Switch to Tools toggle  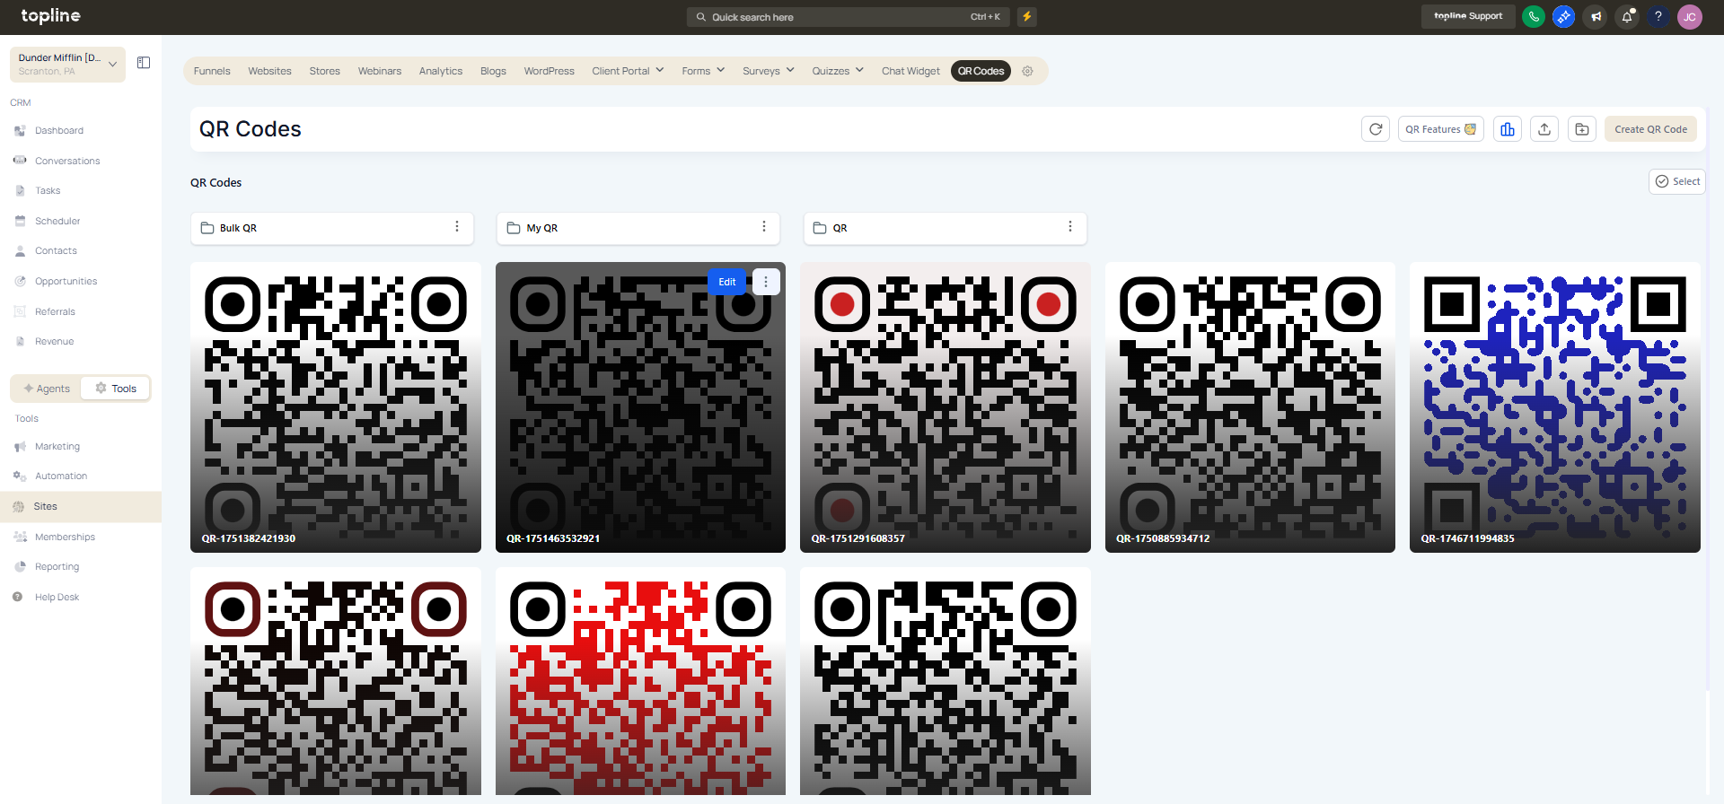click(116, 389)
